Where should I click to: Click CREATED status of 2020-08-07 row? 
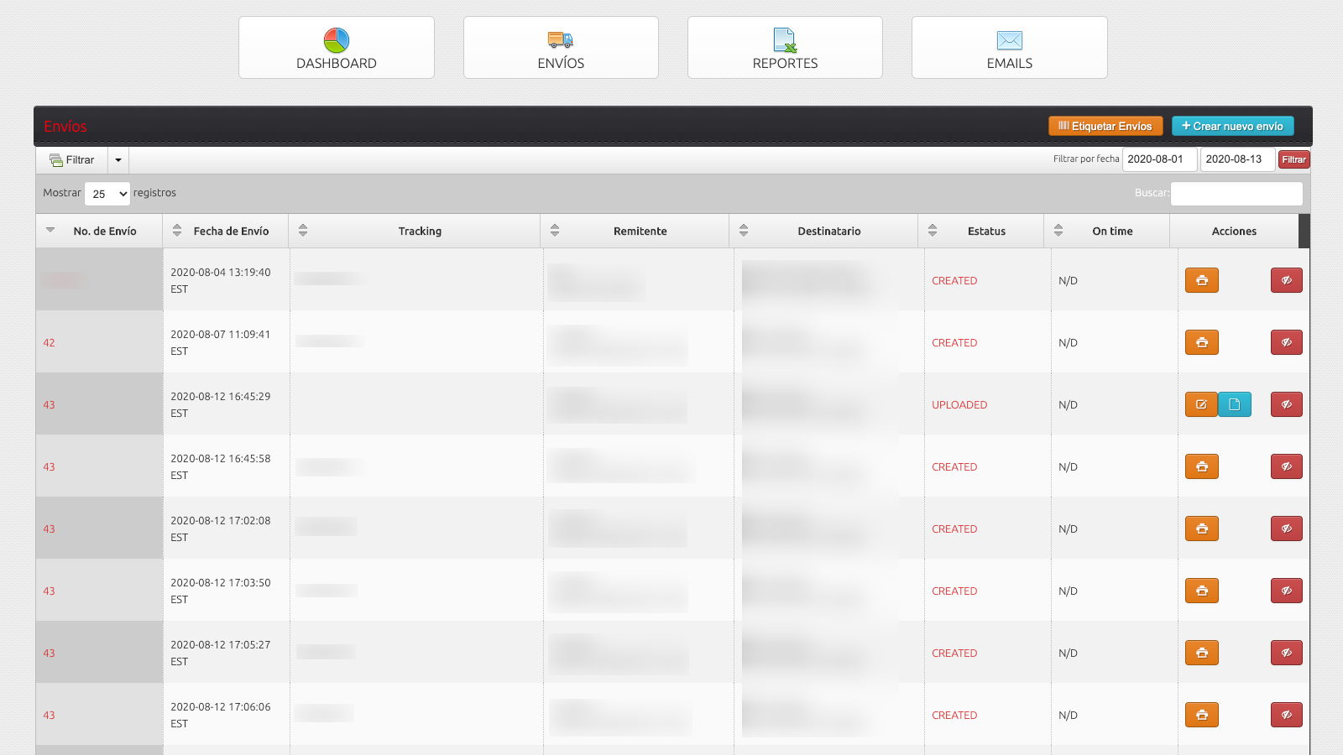[x=954, y=343]
